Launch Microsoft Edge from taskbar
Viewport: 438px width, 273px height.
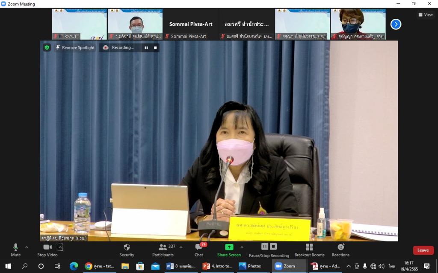(x=74, y=266)
